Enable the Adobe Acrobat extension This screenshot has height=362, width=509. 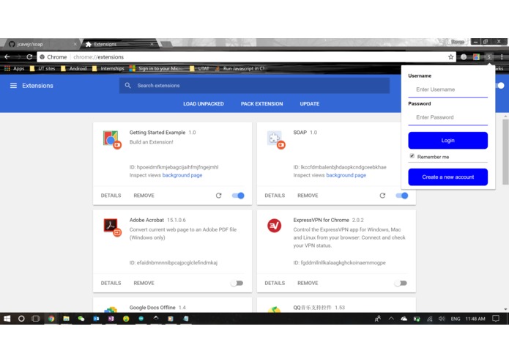237,283
